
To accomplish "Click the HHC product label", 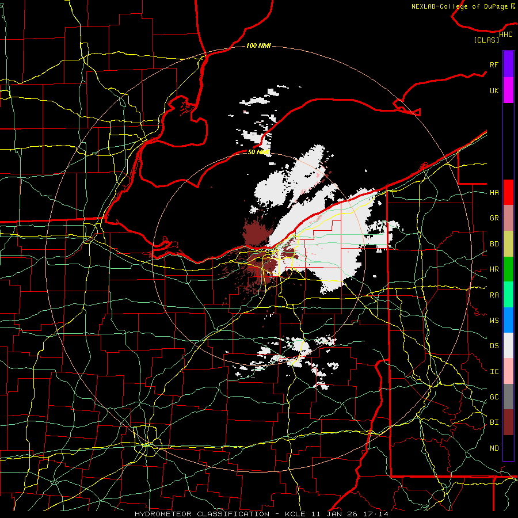I will point(505,35).
